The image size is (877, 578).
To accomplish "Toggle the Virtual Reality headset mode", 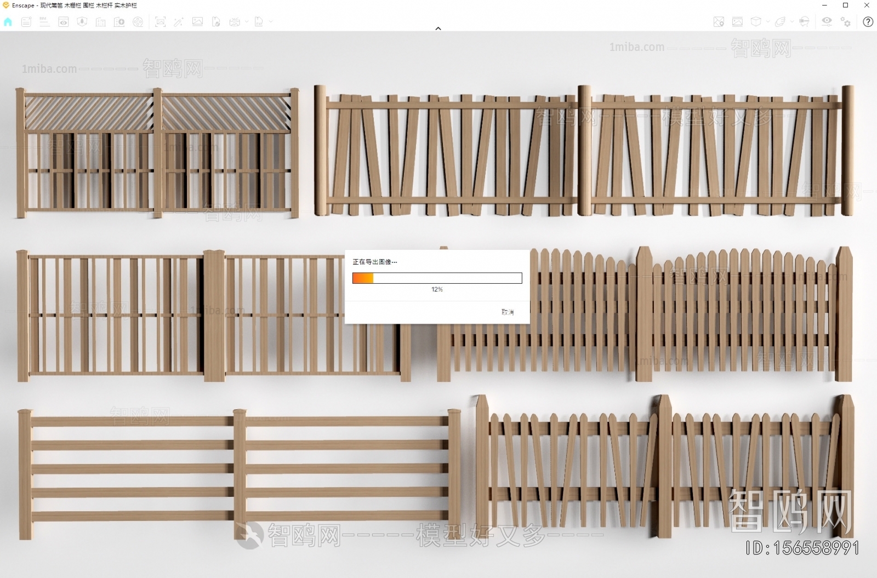I will (804, 22).
